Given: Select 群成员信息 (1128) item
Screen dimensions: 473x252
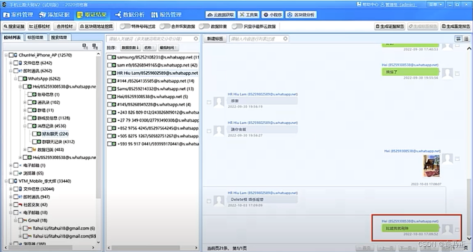Looking at the screenshot, I should (x=54, y=118).
